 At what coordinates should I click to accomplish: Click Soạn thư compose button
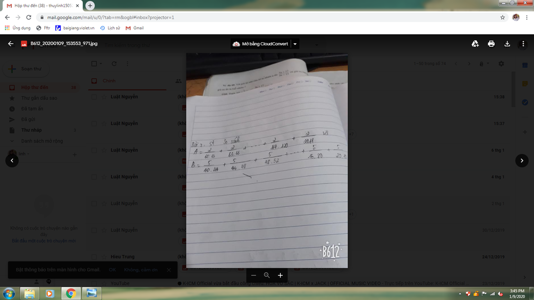click(27, 69)
